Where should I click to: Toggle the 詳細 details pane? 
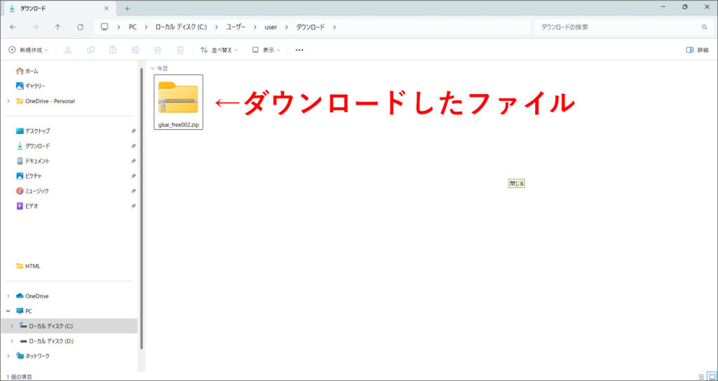tap(697, 50)
